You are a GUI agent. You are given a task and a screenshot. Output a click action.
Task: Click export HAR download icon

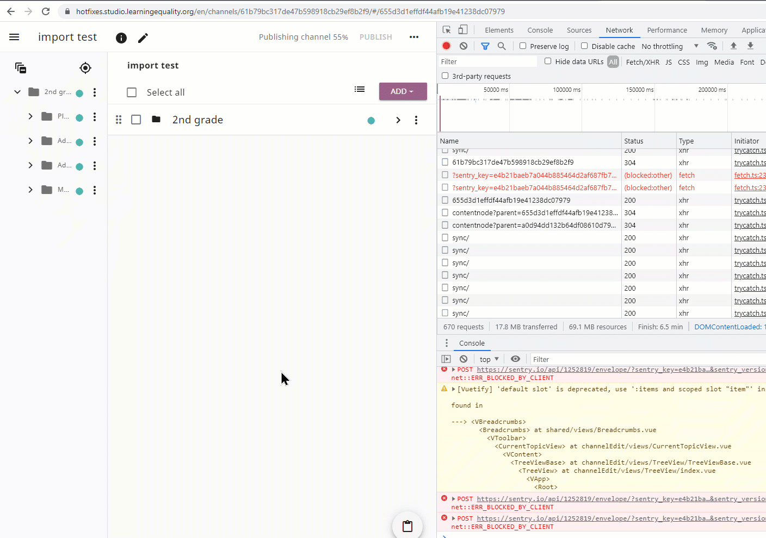coord(750,46)
